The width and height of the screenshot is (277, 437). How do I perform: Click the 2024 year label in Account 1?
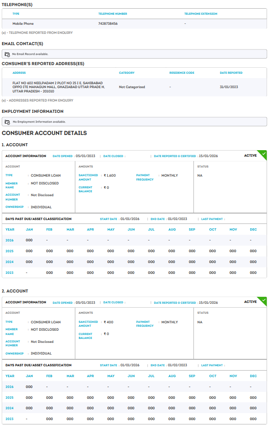click(x=10, y=262)
